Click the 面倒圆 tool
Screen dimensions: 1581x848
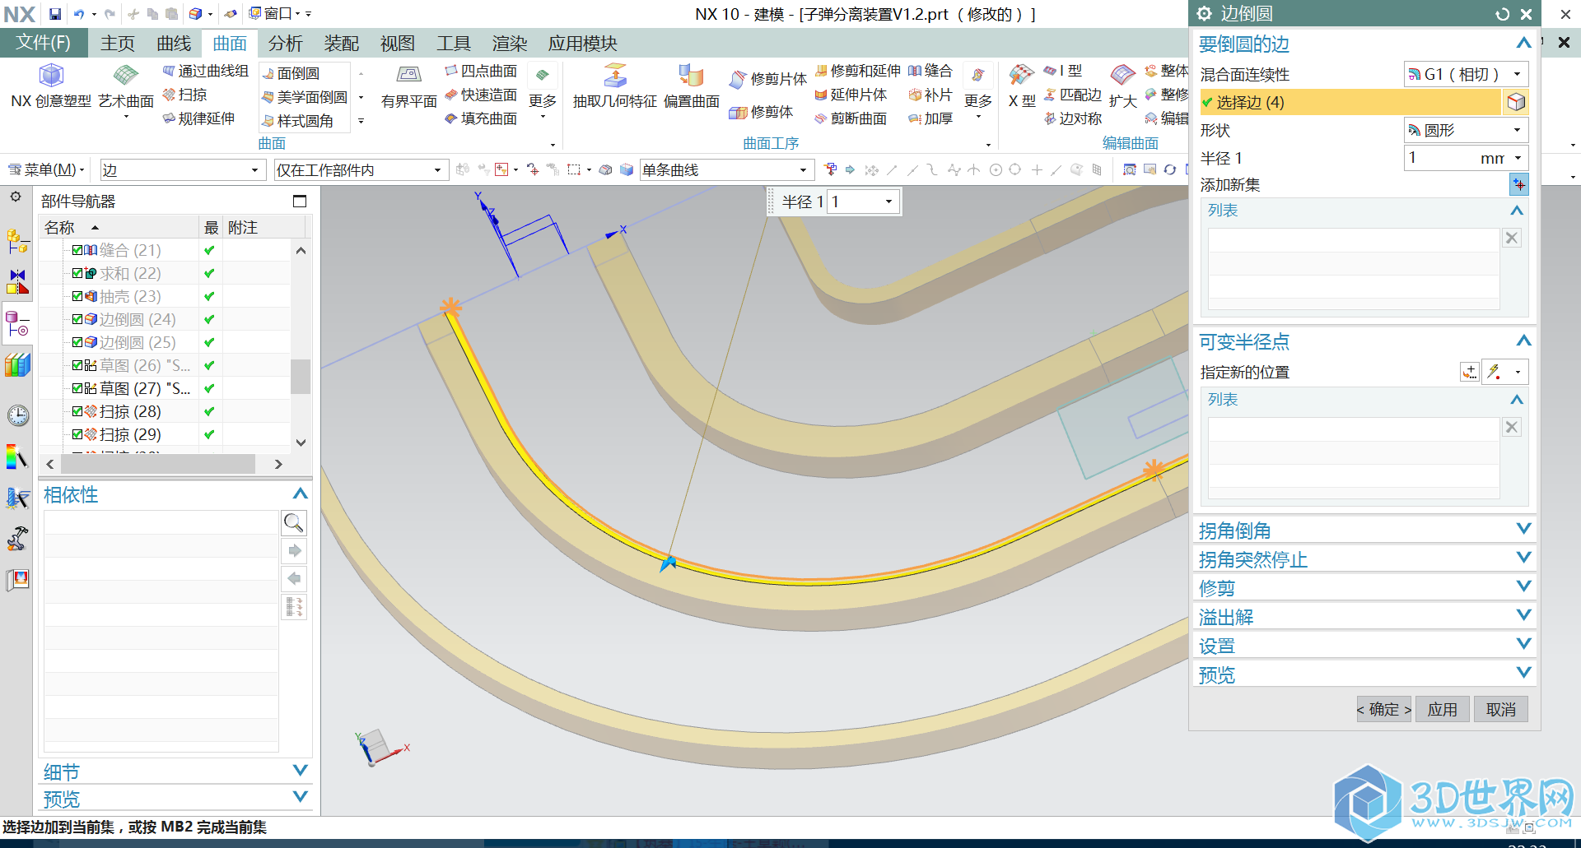[291, 74]
